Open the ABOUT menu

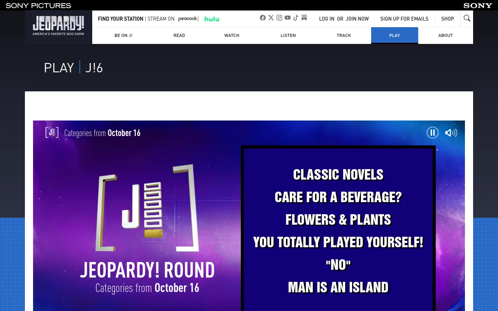coord(445,35)
